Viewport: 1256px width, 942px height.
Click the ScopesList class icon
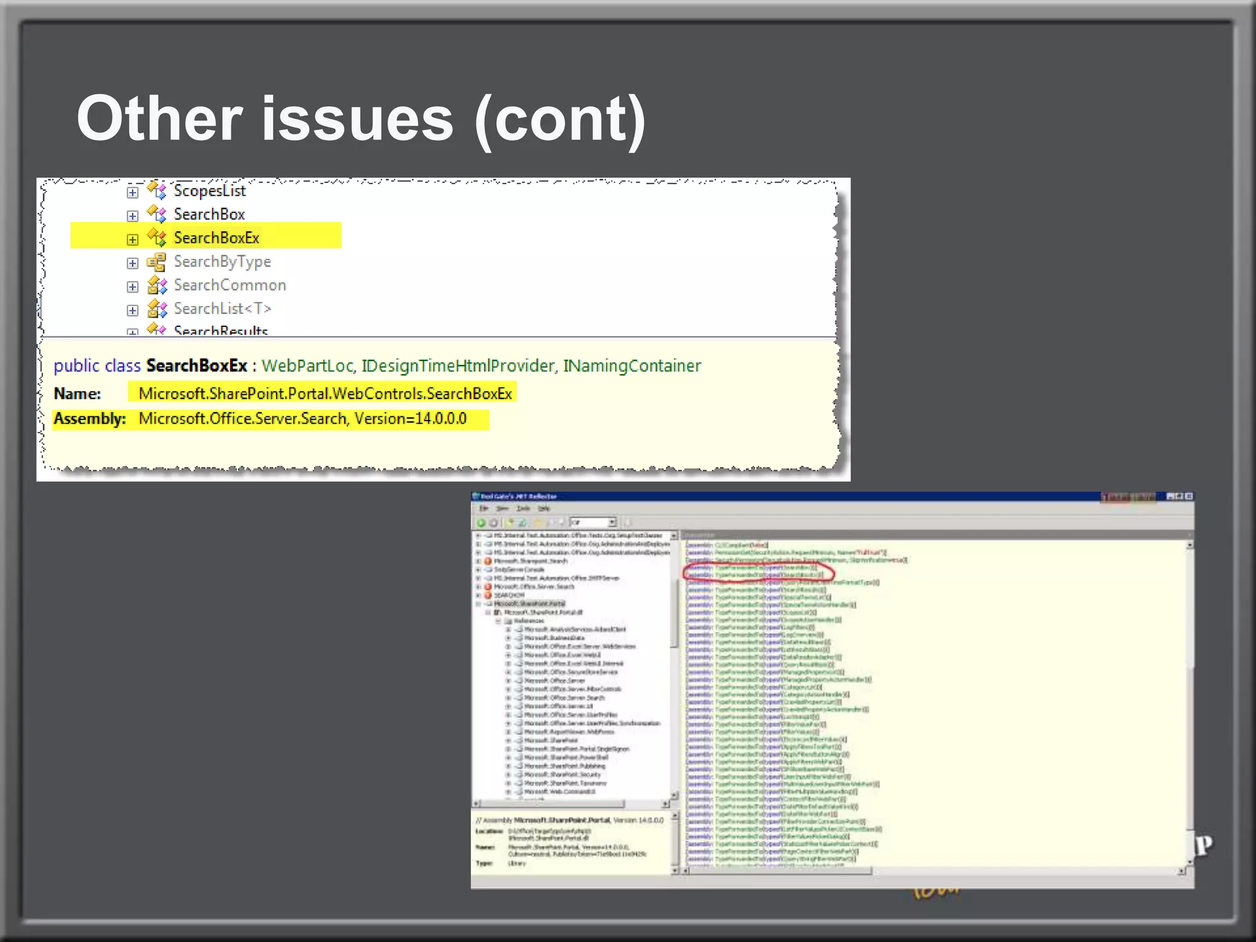tap(157, 191)
